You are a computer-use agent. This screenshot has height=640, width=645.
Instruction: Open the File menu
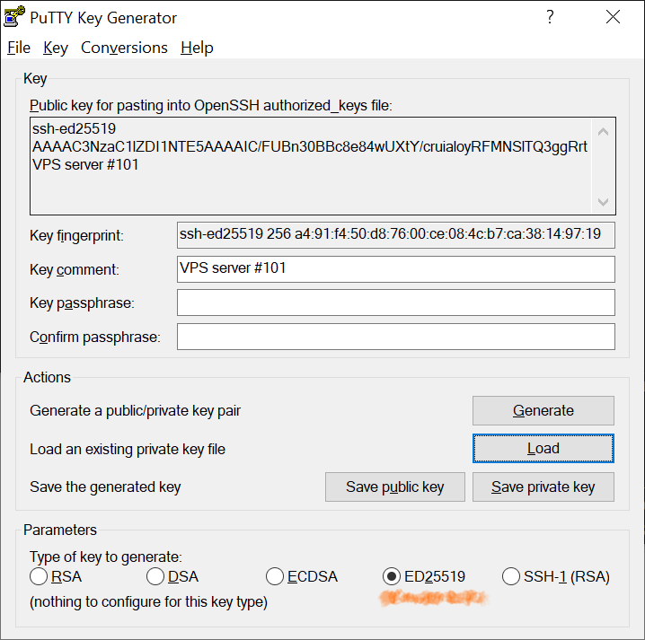coord(18,48)
